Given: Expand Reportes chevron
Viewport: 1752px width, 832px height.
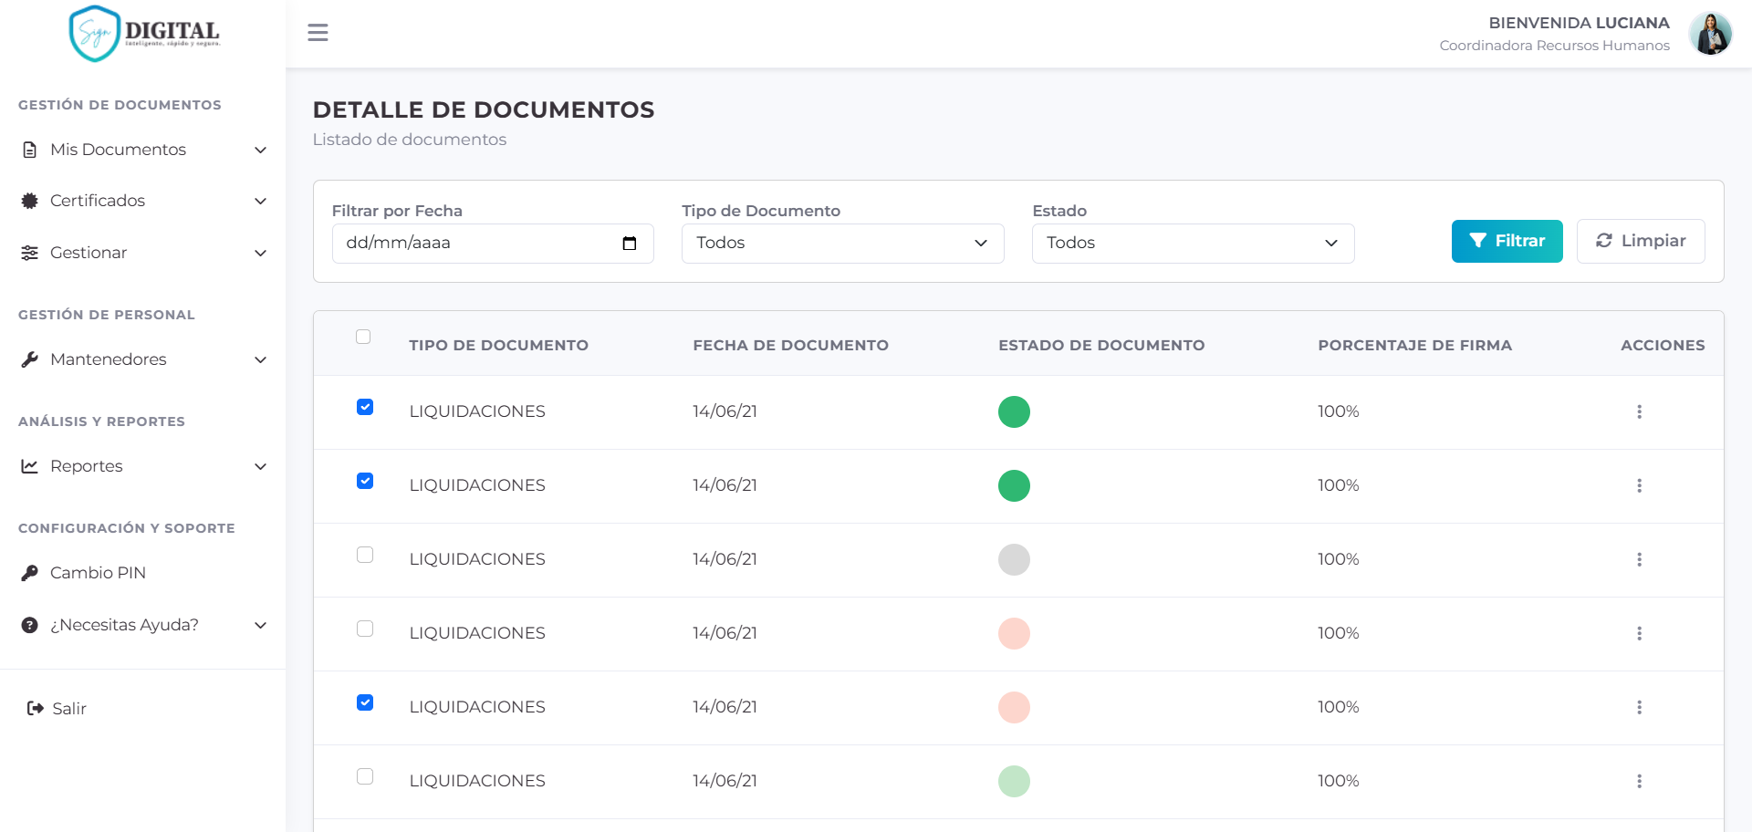Looking at the screenshot, I should (x=260, y=466).
